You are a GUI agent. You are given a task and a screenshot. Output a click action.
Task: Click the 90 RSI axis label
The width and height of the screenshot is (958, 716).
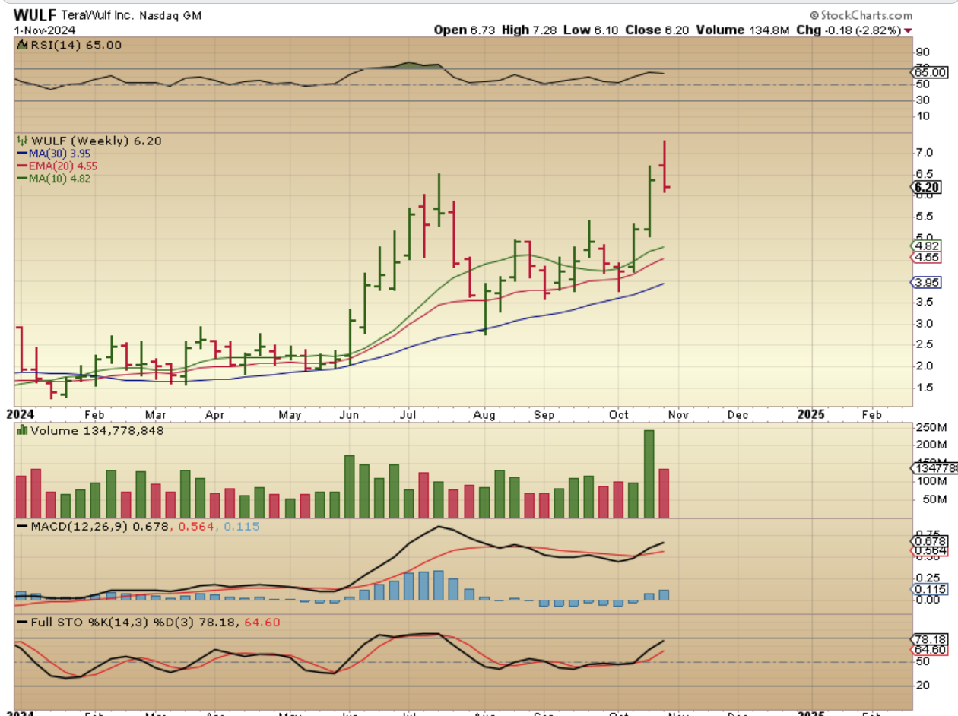click(922, 52)
